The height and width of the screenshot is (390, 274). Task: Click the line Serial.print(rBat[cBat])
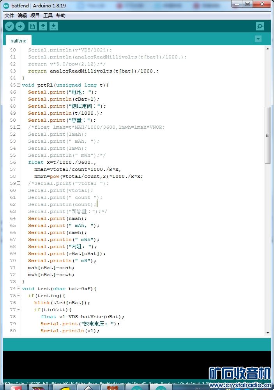click(67, 253)
